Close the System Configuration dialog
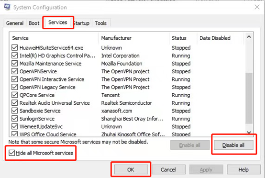Screen dimensions: 265x178 257,7
